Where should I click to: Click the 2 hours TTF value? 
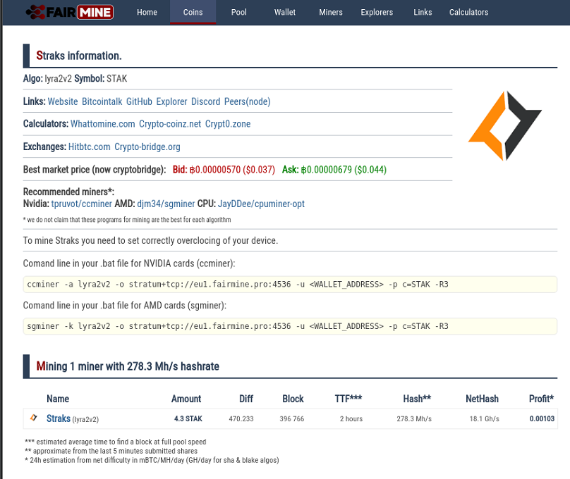point(351,418)
